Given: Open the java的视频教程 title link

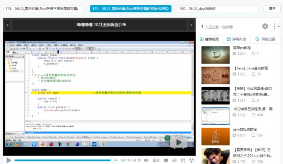Looking at the screenshot, I should [245, 130].
